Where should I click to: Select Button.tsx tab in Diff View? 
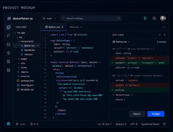click(120, 42)
